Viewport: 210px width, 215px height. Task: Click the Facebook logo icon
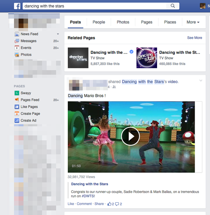tap(17, 6)
